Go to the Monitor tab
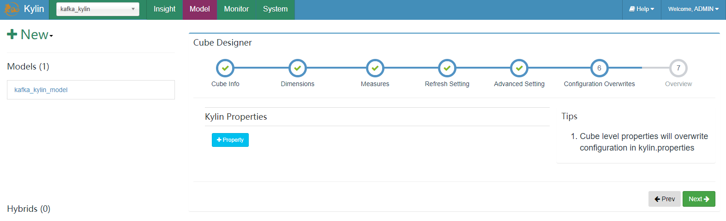726x221 pixels. click(x=236, y=9)
